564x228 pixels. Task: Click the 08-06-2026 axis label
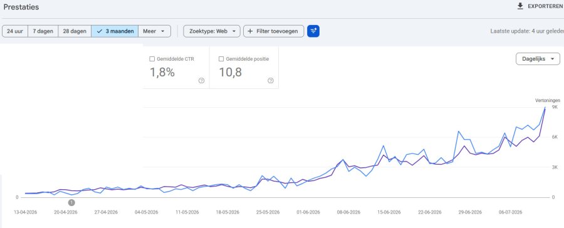[x=348, y=212]
